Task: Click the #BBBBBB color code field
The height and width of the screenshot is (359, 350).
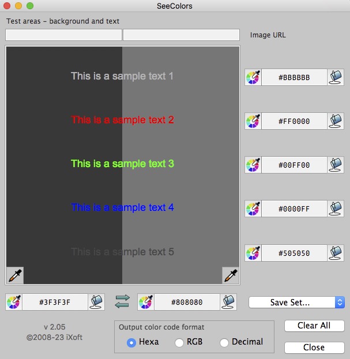Action: (294, 77)
